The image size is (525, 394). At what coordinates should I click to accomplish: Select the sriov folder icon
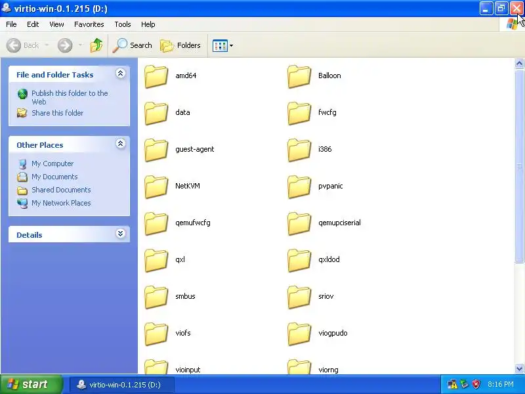click(x=299, y=297)
